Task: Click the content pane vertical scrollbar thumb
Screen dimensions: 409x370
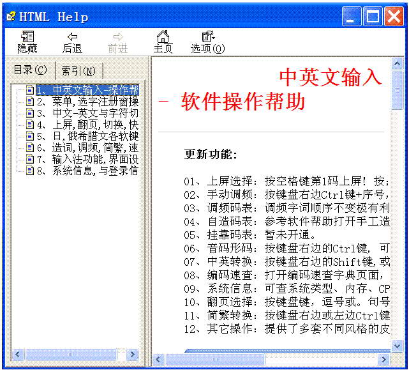Action: 397,89
